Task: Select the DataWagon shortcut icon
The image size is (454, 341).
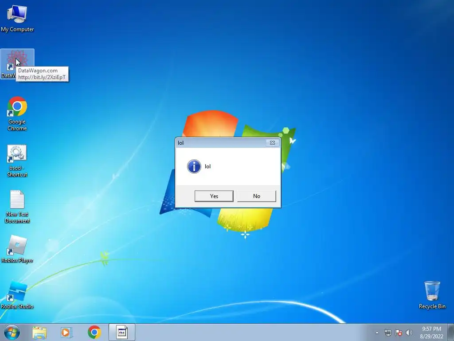Action: point(17,64)
